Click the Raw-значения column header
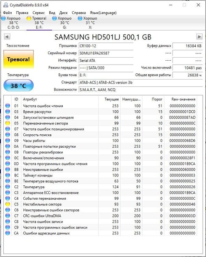206x257 pixels. tap(181, 99)
